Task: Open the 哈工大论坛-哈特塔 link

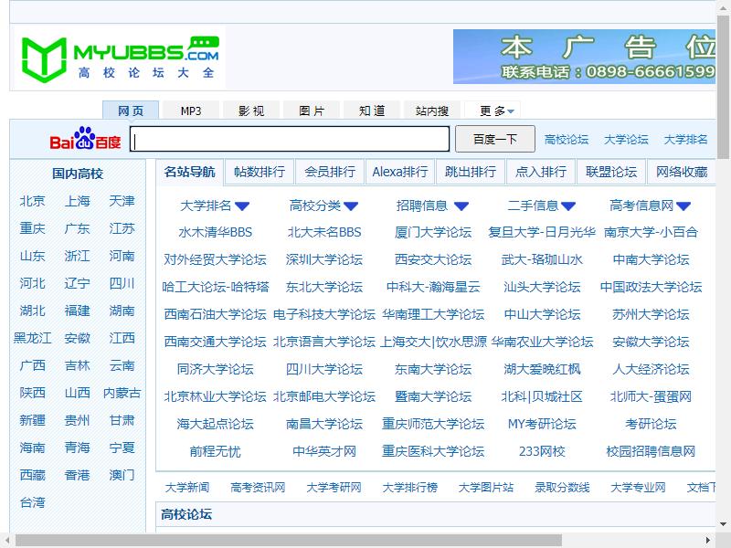Action: pos(215,287)
